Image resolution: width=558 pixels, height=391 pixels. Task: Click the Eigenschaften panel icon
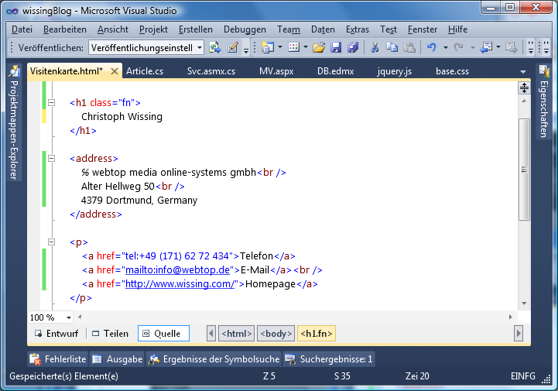(544, 71)
